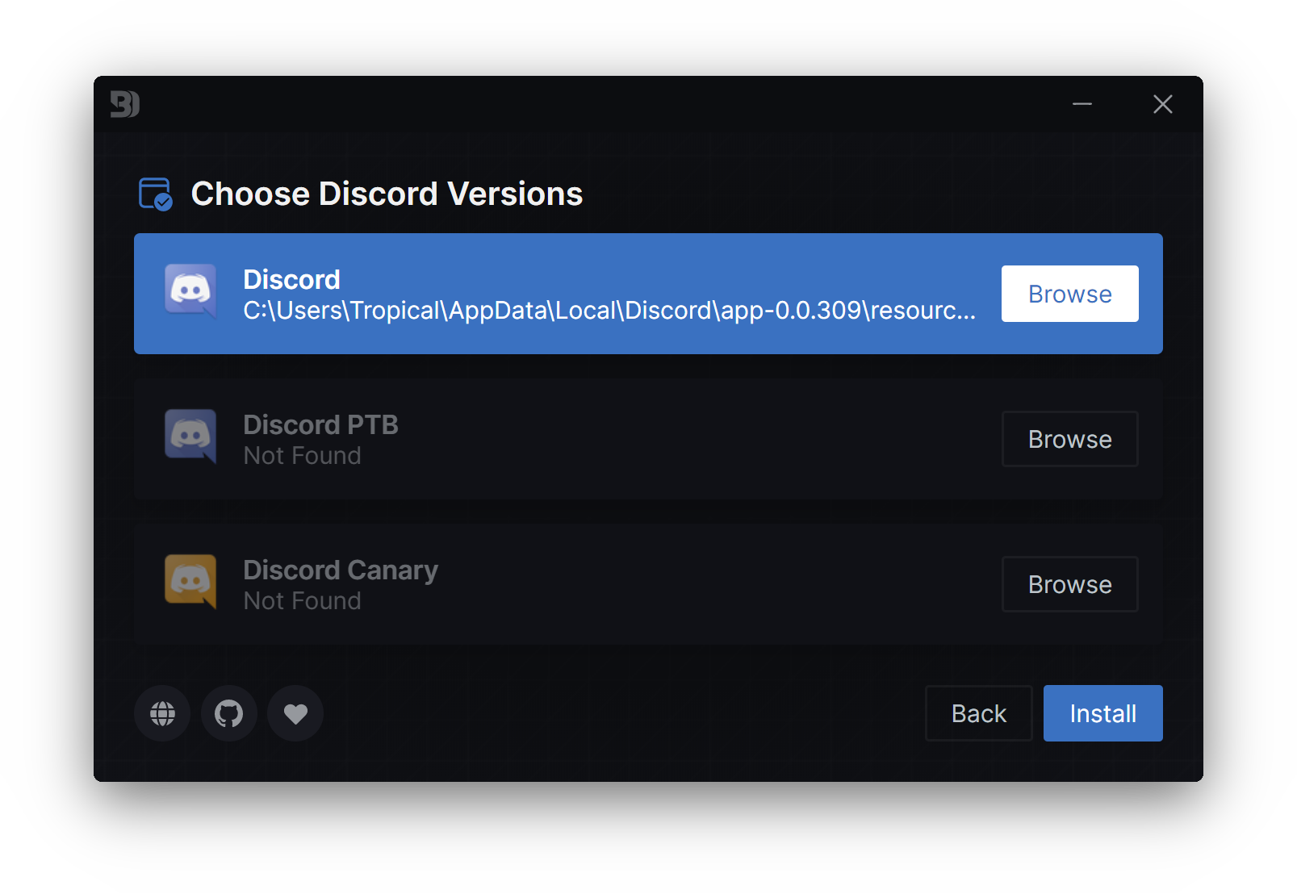This screenshot has width=1297, height=894.
Task: Browse for the Discord stable install path
Action: [1069, 293]
